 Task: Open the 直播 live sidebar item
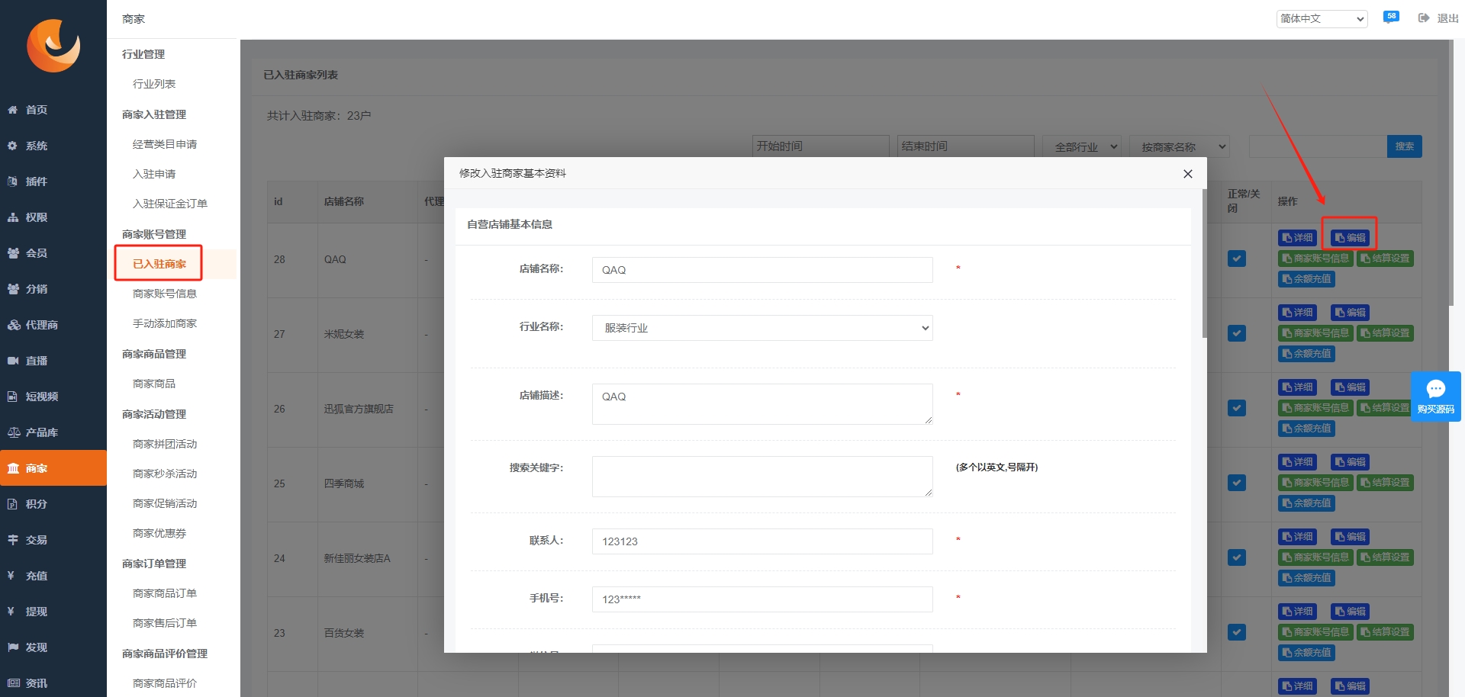(53, 361)
